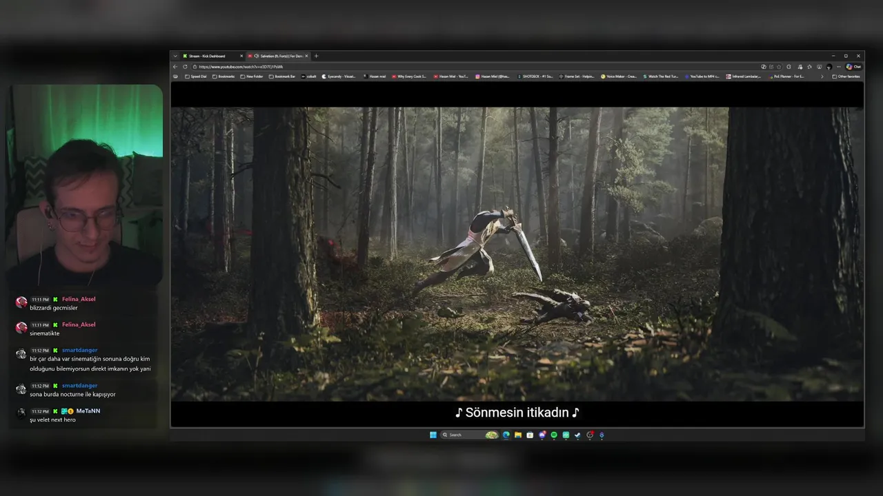Click the streamer webcam overlay
Viewport: 883px width, 496px height.
pyautogui.click(x=84, y=186)
